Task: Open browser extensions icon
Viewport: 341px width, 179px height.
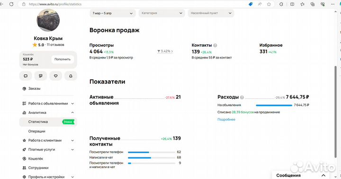Action: tap(281, 4)
